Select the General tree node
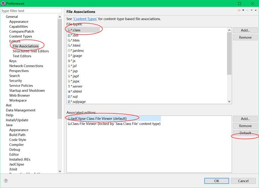The image size is (259, 188). click(12, 17)
